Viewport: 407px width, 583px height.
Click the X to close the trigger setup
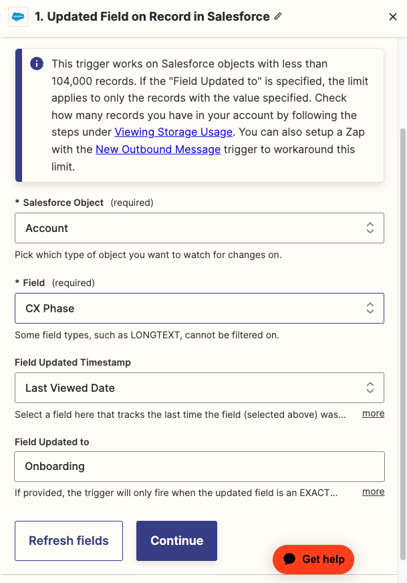point(393,16)
